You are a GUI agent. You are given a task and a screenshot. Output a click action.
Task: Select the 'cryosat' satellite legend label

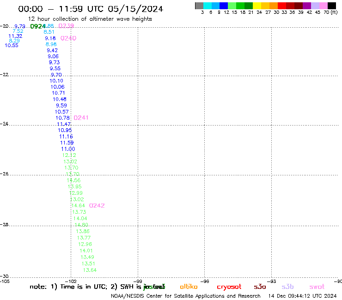pos(229,287)
